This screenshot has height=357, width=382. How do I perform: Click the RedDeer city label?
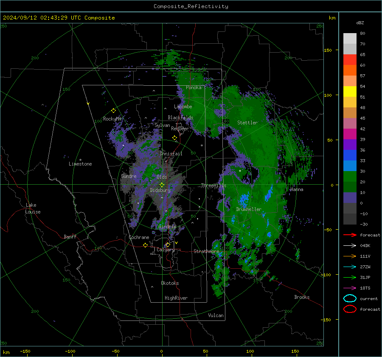pos(180,129)
